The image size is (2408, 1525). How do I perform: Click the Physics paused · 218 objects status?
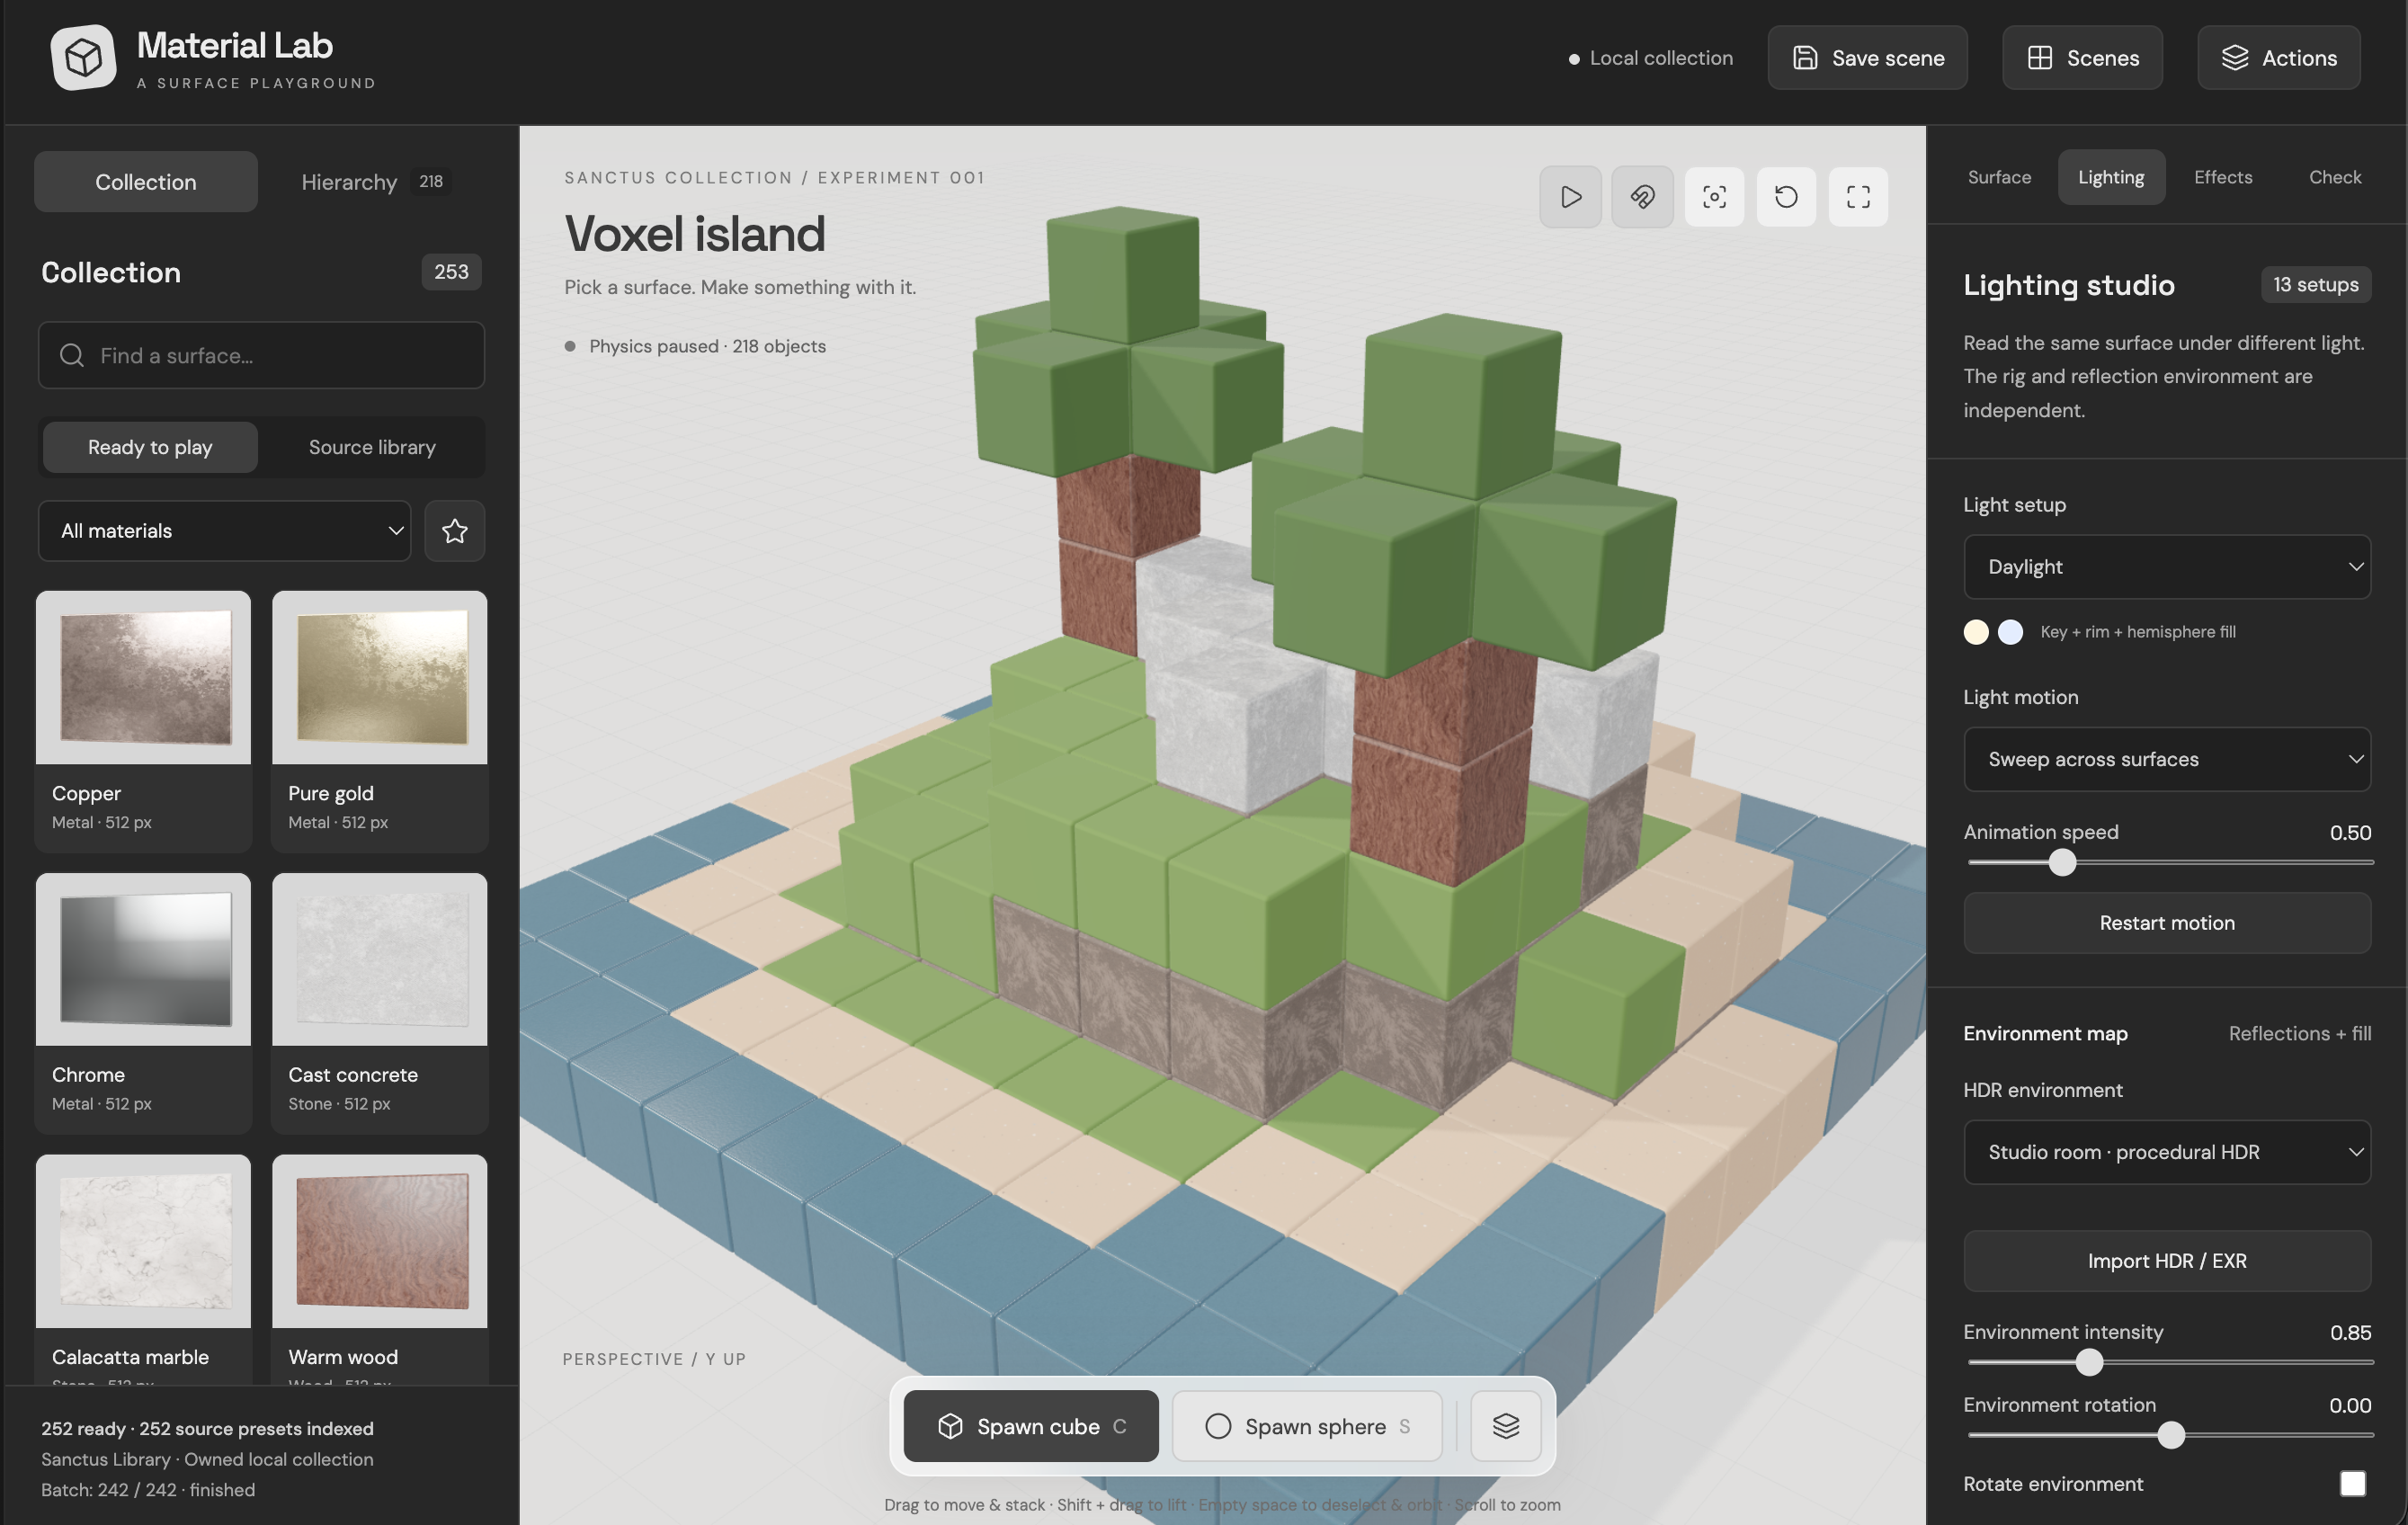[x=696, y=346]
